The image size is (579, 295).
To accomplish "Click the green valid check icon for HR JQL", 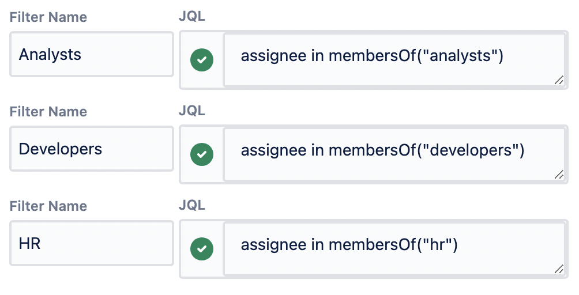I will pyautogui.click(x=202, y=249).
